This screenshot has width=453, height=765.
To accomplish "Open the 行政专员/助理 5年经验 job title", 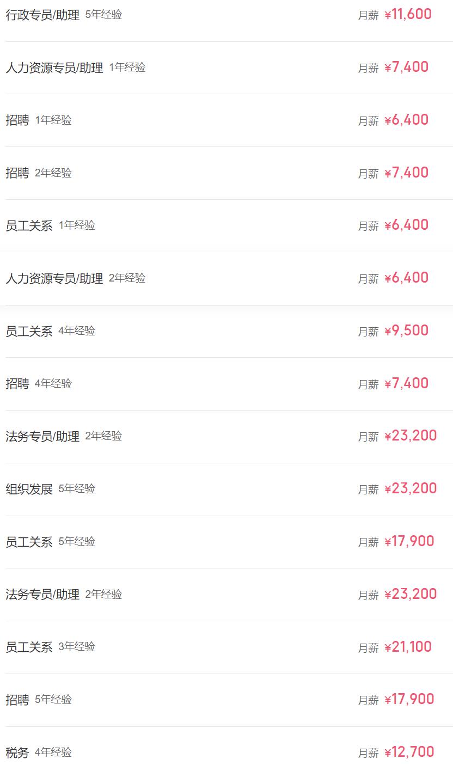I will point(42,15).
